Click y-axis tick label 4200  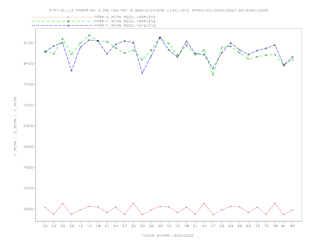click(x=29, y=188)
